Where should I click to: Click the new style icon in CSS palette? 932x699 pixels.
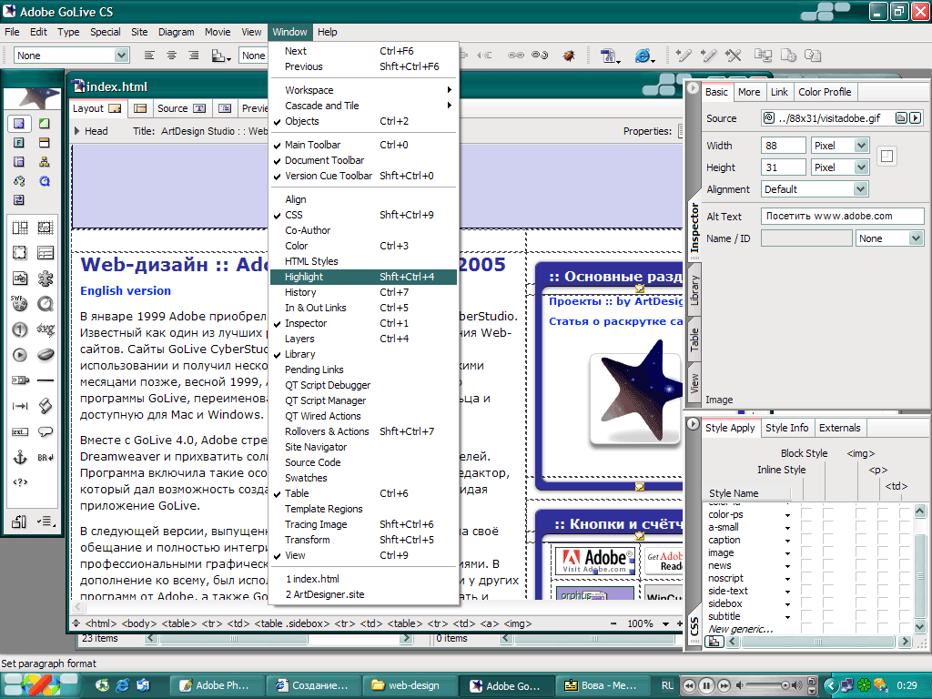point(714,642)
